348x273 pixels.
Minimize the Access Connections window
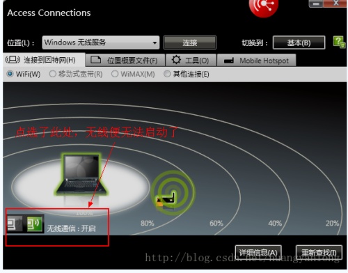coord(316,3)
